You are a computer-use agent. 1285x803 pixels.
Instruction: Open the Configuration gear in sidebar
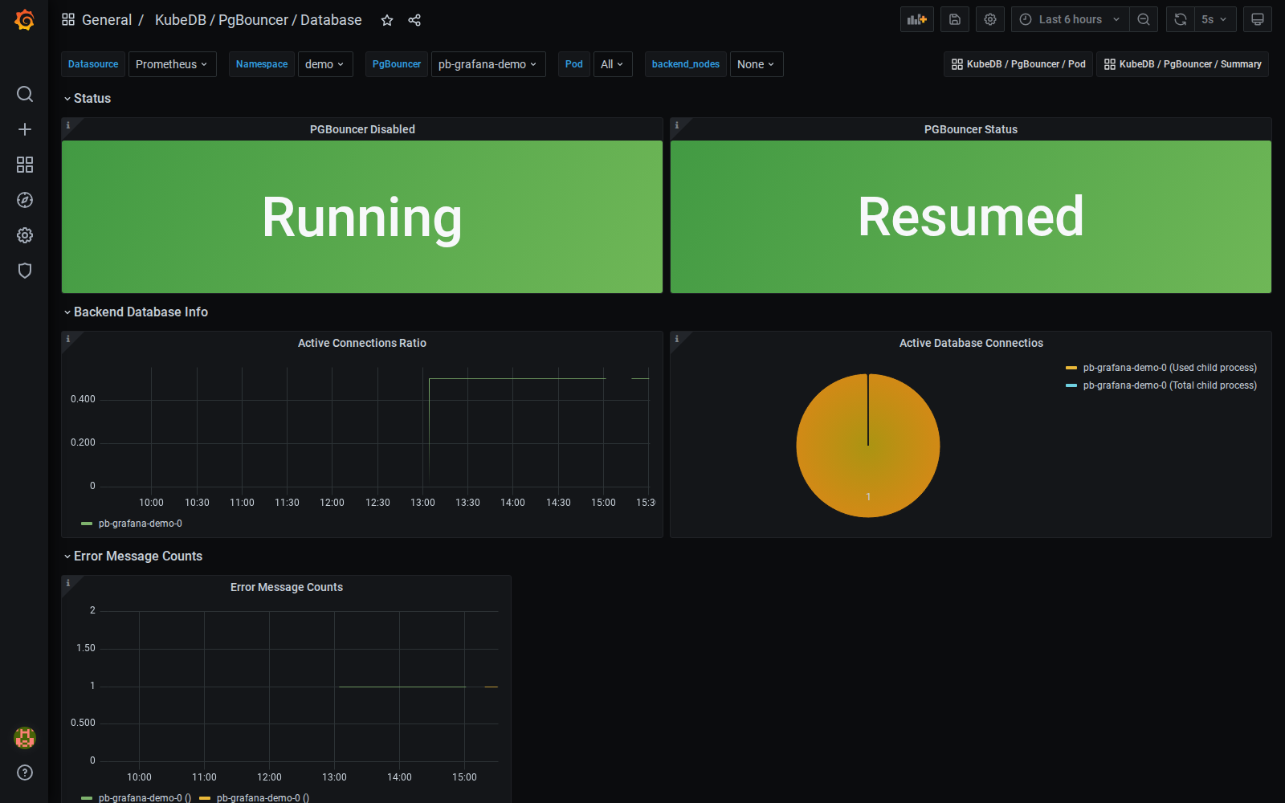point(25,235)
